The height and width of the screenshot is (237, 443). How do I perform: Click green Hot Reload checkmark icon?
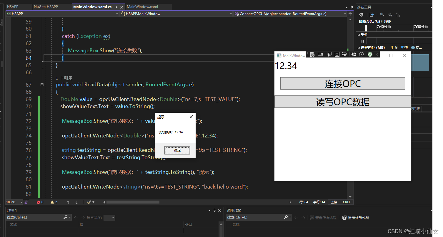point(370,55)
